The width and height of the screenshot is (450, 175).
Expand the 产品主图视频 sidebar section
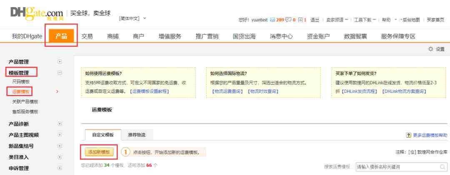60,135
